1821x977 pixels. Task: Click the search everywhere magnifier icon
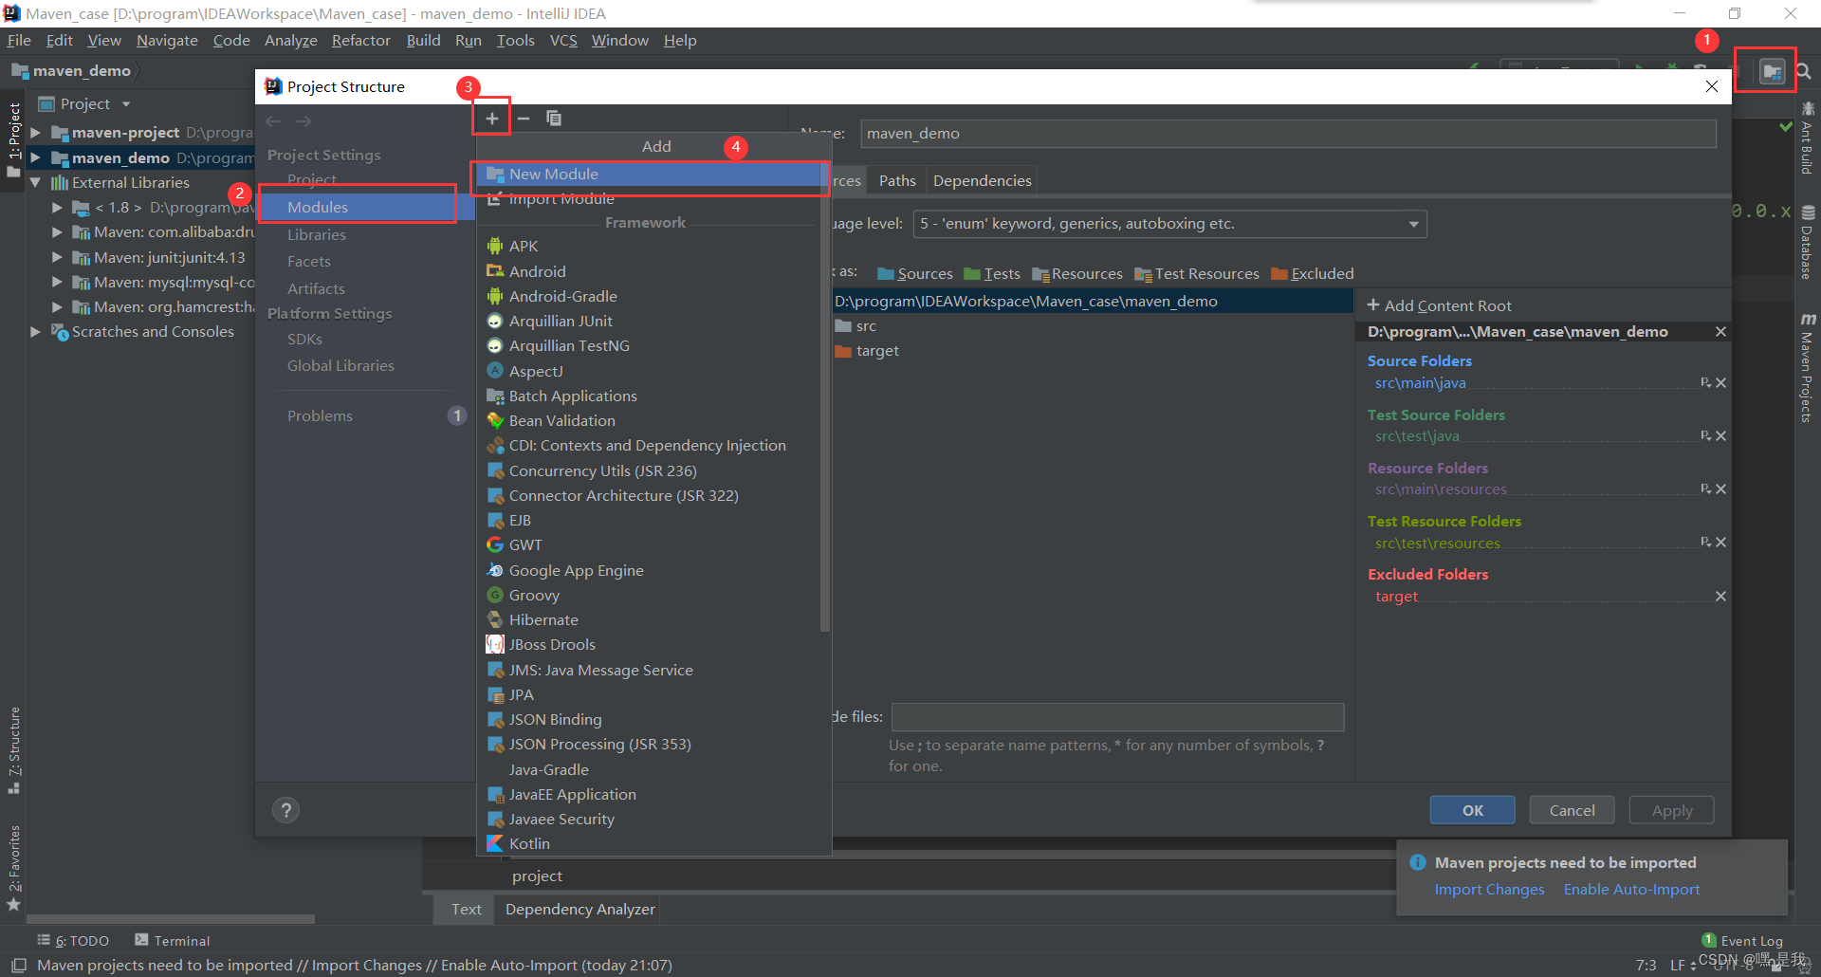click(1803, 71)
